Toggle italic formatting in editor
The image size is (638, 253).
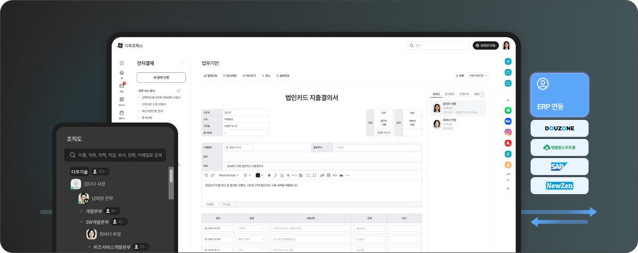click(x=275, y=175)
